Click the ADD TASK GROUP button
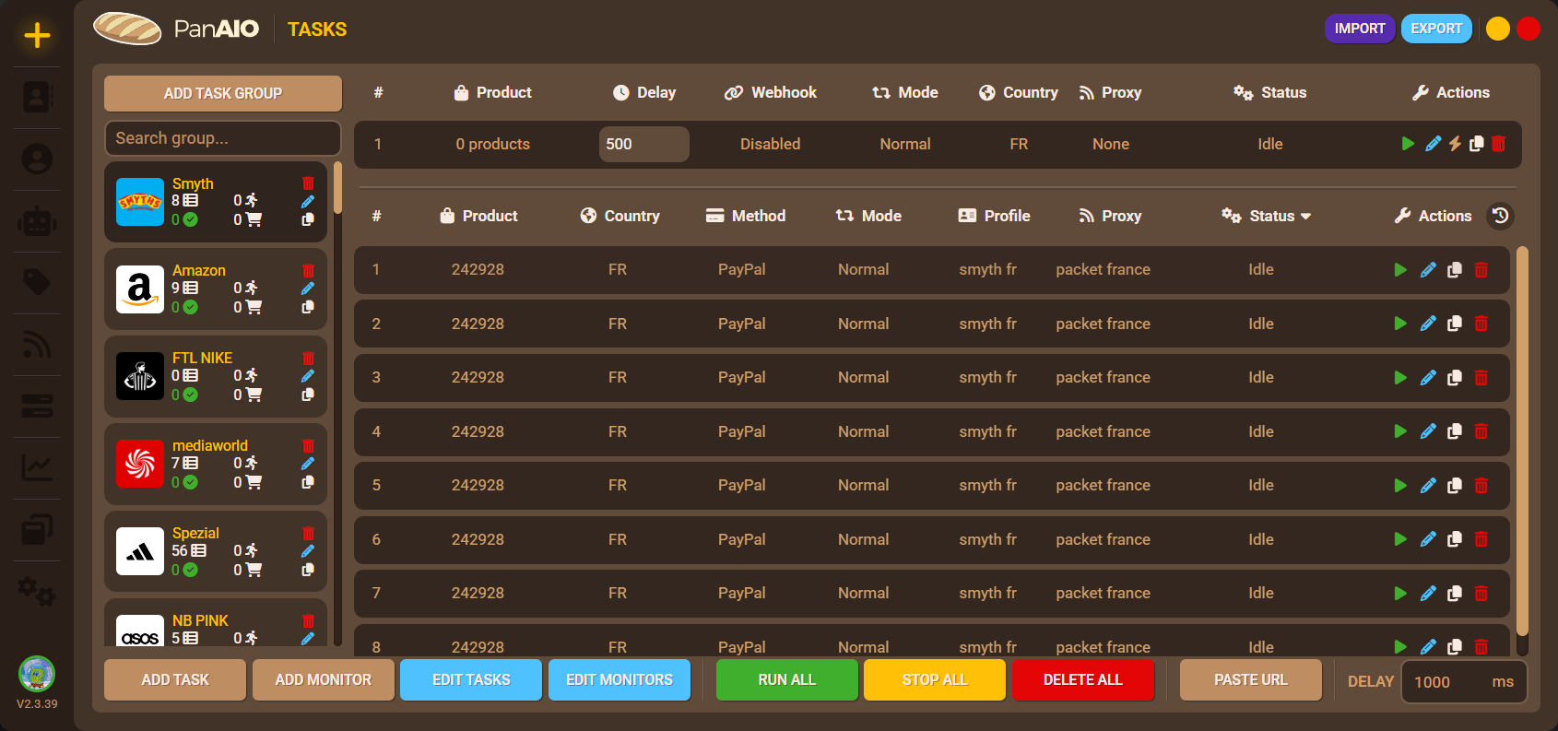Screen dimensions: 1558x731 pos(223,93)
